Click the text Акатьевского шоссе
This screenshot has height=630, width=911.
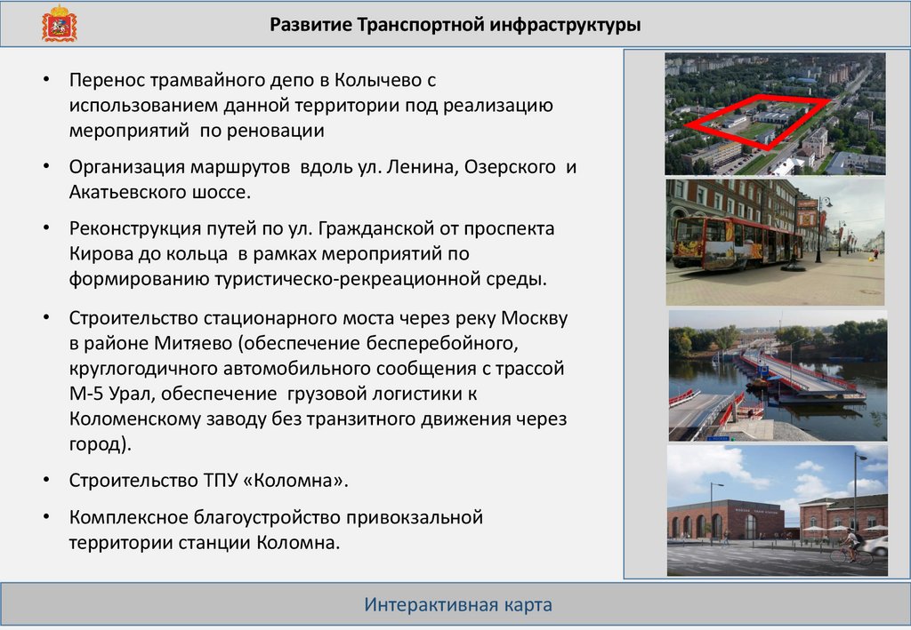point(160,192)
